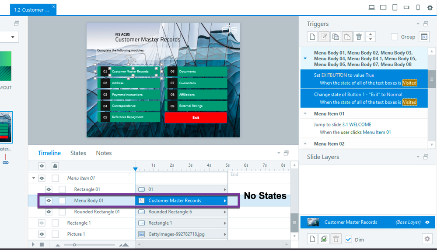This screenshot has height=250, width=437.
Task: Add a new slide layer
Action: [312, 239]
